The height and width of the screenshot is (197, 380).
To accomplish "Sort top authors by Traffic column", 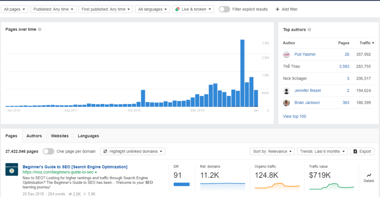I will click(x=367, y=43).
